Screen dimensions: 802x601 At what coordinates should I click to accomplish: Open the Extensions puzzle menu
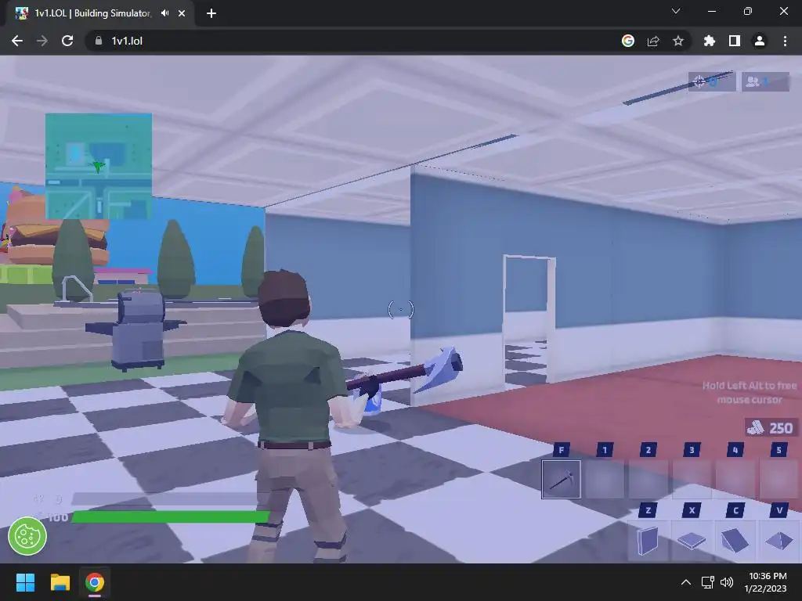pyautogui.click(x=710, y=41)
